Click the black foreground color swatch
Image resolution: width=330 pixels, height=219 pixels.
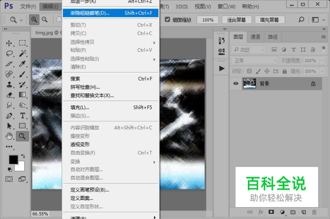coord(13,160)
